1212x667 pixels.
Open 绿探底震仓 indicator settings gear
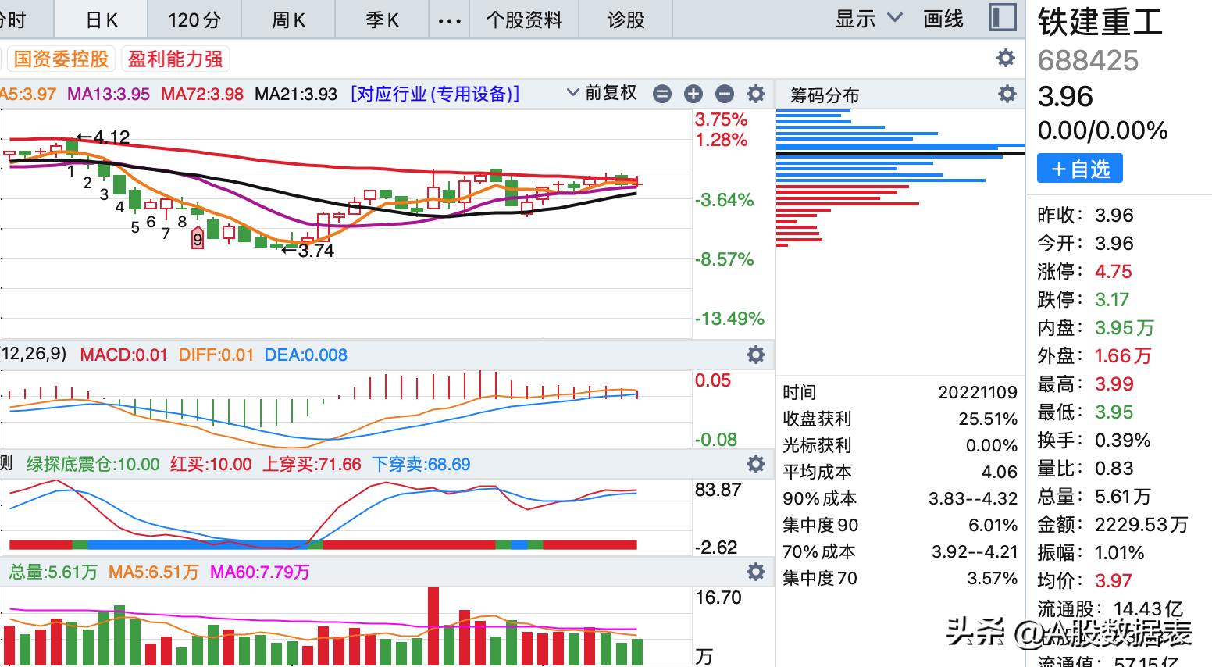(x=755, y=464)
